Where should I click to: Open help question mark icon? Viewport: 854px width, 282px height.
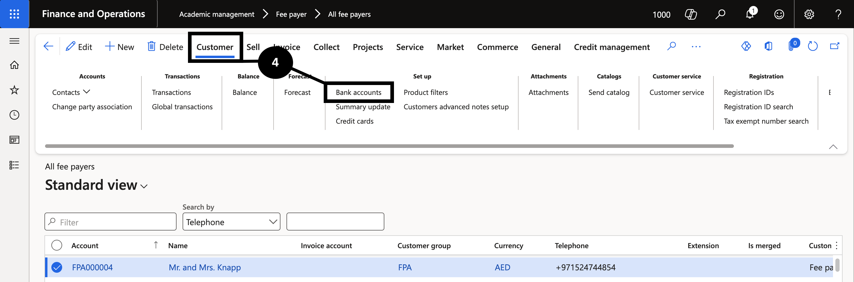pos(838,14)
